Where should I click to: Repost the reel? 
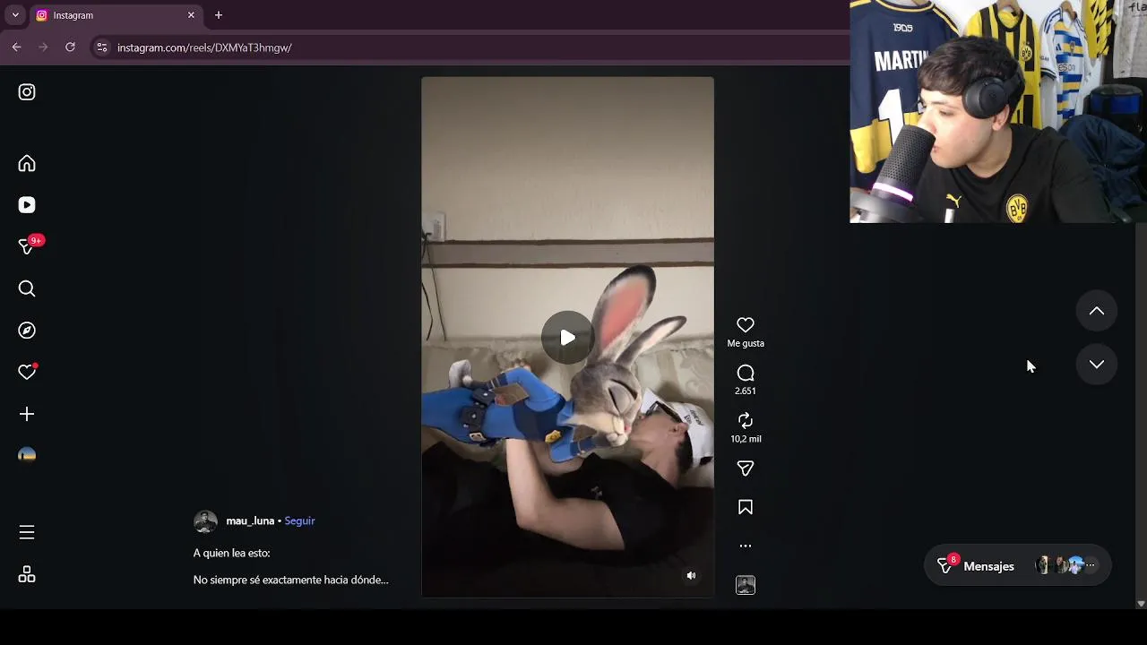click(x=746, y=420)
